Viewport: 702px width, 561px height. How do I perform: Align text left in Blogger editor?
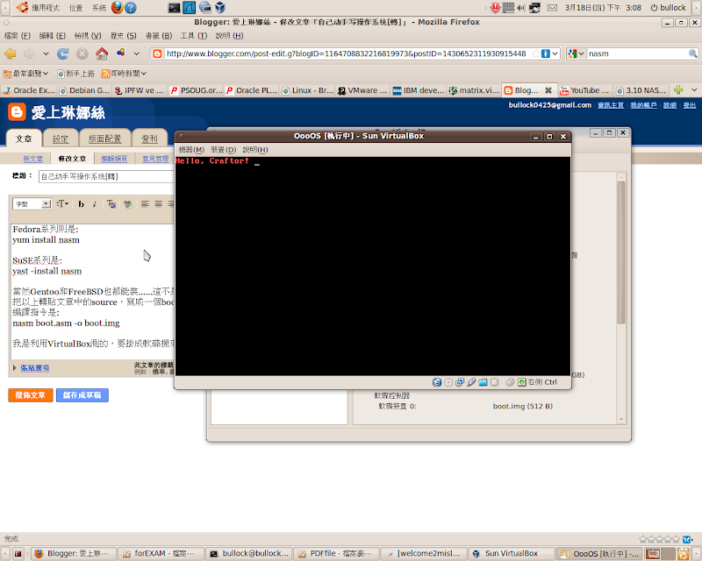145,204
